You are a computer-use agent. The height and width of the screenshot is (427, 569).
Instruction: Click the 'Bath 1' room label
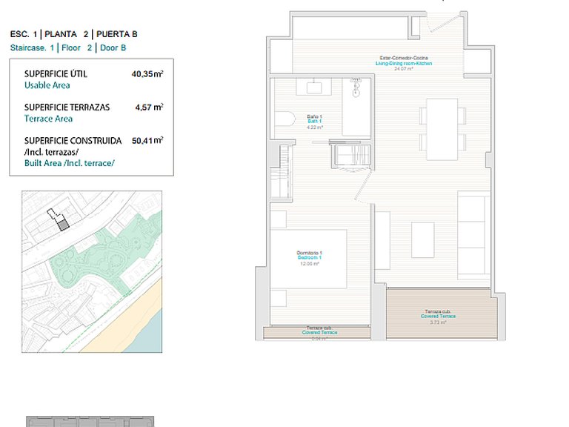314,122
